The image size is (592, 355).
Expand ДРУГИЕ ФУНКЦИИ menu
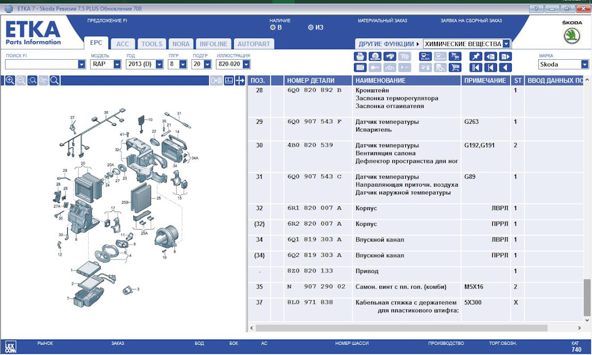388,44
